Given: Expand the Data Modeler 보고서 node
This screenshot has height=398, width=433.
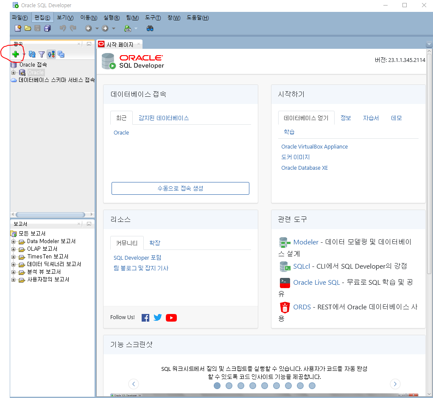Looking at the screenshot, I should point(13,242).
